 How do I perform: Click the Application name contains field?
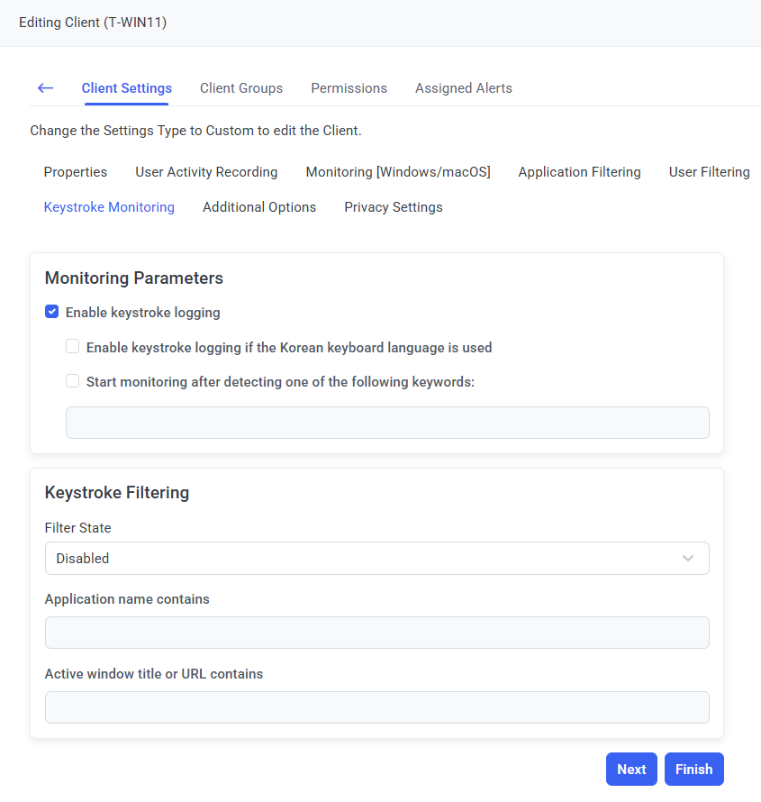click(x=376, y=633)
